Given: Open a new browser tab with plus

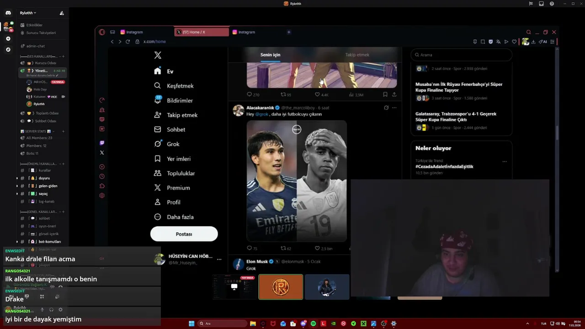Looking at the screenshot, I should point(288,32).
